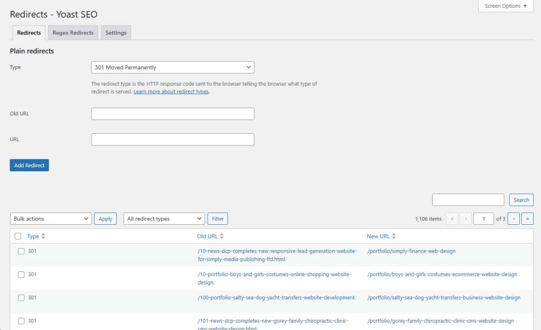This screenshot has height=330, width=541.
Task: Open the Settings tab
Action: (x=116, y=32)
